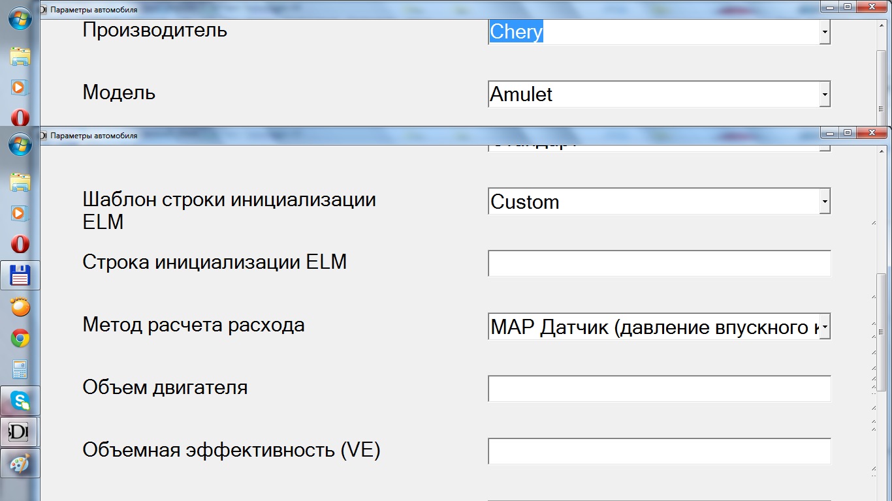Focus the Объемная эффективность (VE) field
The image size is (892, 501).
[660, 451]
